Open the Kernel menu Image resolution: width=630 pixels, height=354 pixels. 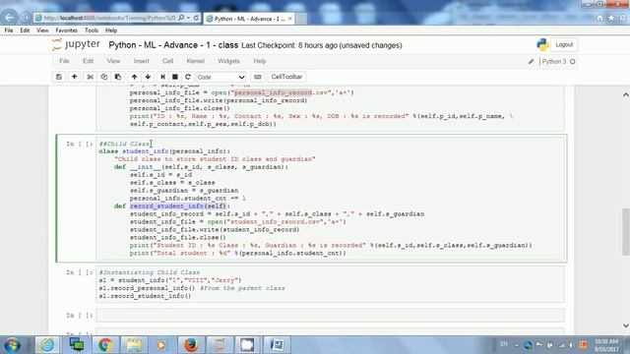point(195,61)
